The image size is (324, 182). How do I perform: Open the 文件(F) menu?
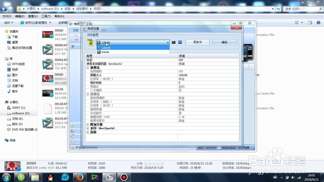click(7, 16)
